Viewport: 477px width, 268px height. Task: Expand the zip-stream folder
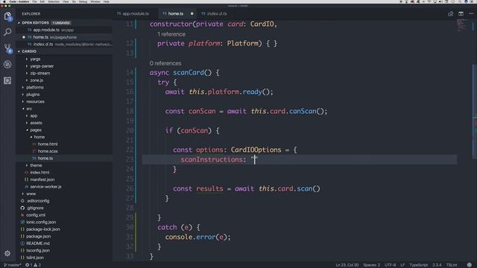click(x=40, y=73)
